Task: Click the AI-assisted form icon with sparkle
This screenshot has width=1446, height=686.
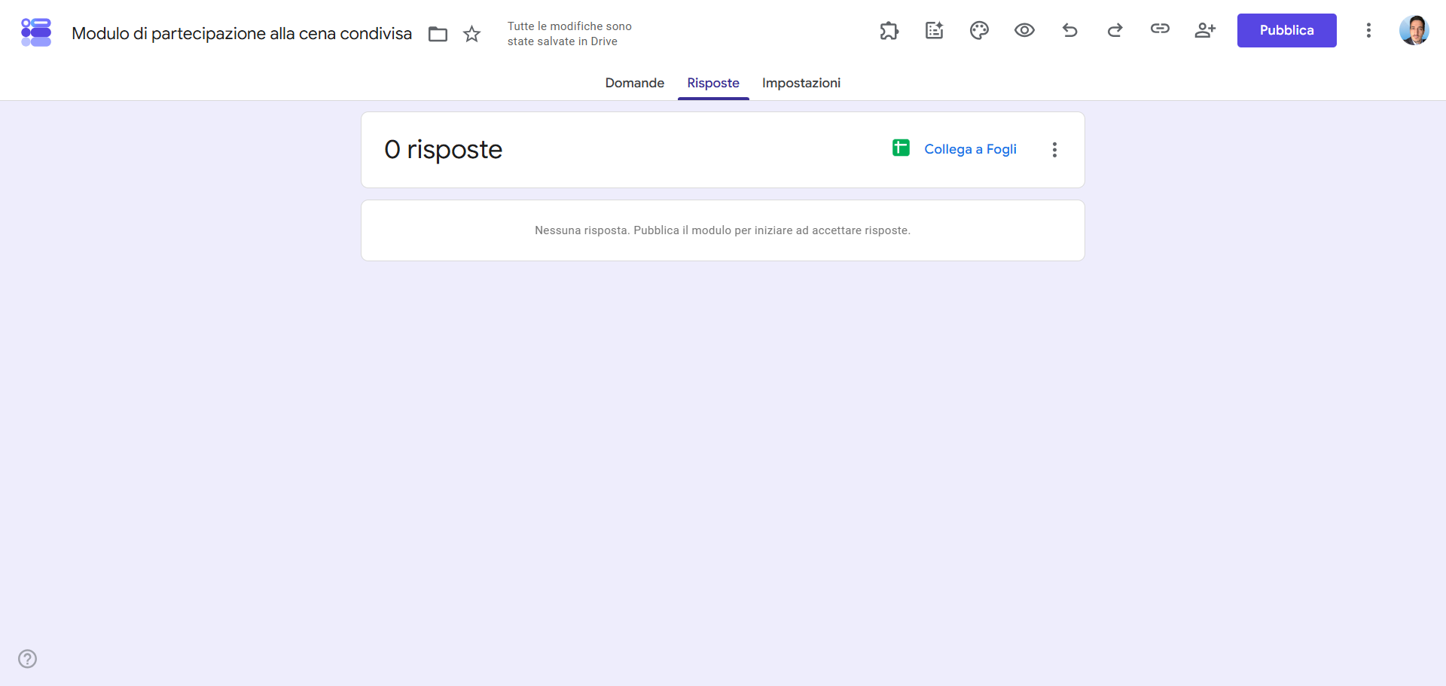Action: click(935, 30)
